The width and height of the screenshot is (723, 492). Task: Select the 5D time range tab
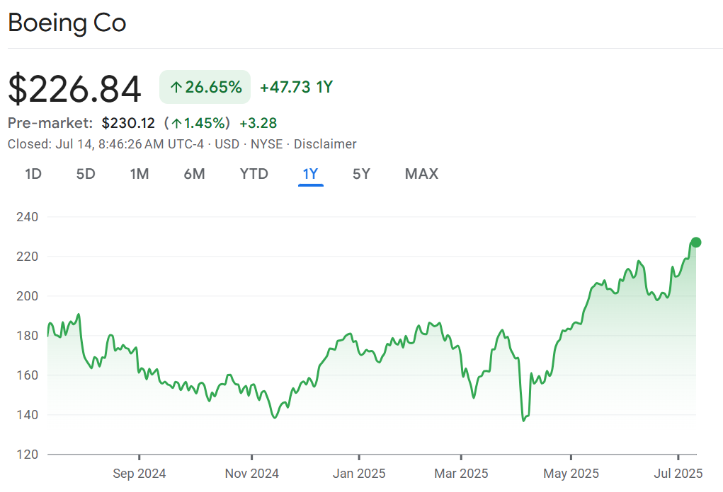[86, 174]
